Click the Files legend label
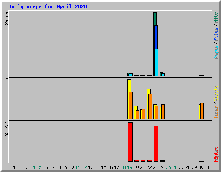221x172 pixels. click(216, 34)
